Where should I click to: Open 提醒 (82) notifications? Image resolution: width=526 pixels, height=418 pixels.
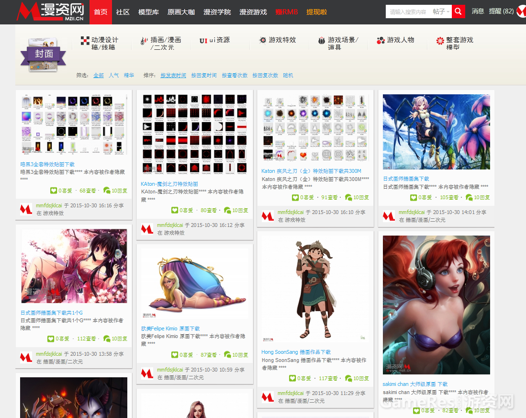pos(501,11)
